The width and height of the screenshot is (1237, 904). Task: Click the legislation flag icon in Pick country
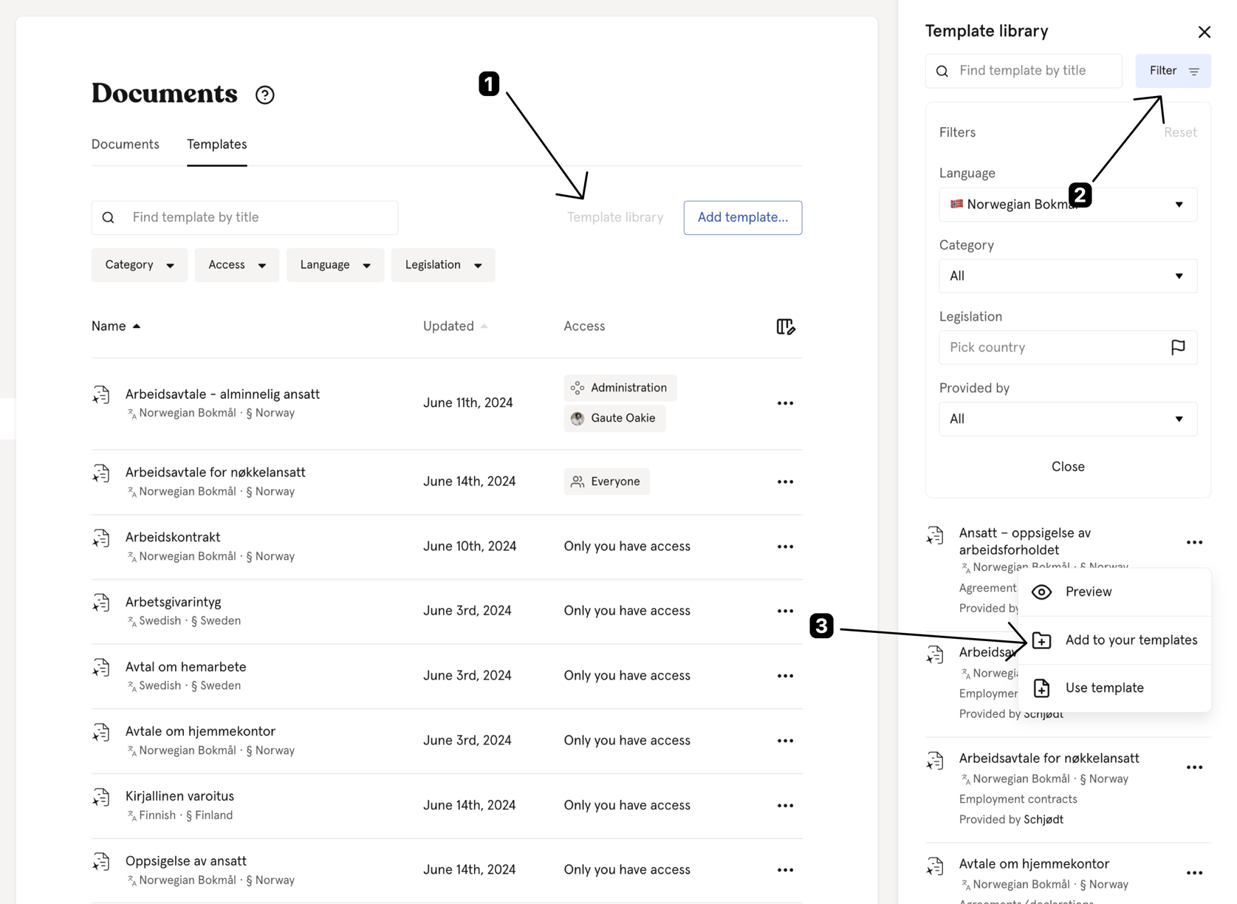coord(1177,347)
